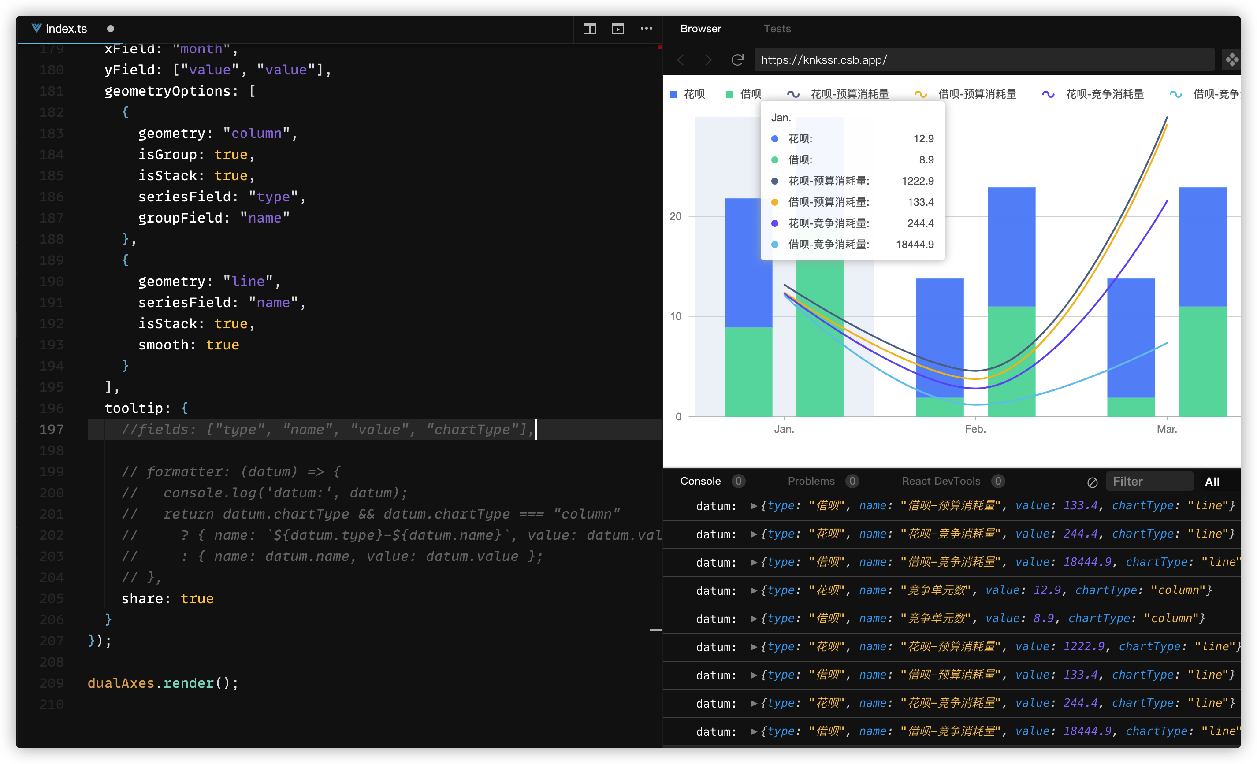This screenshot has height=764, width=1257.
Task: Expand the first datum object in console
Action: click(x=754, y=506)
